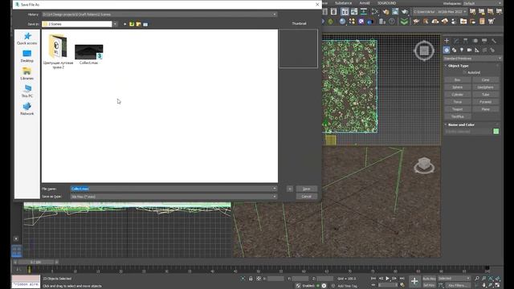Open the Save as type dropdown
The image size is (514, 289).
click(275, 197)
